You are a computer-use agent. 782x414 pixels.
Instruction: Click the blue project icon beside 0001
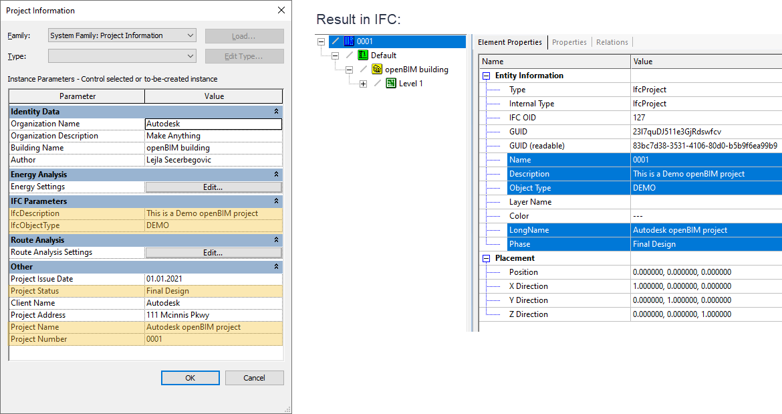(x=349, y=41)
